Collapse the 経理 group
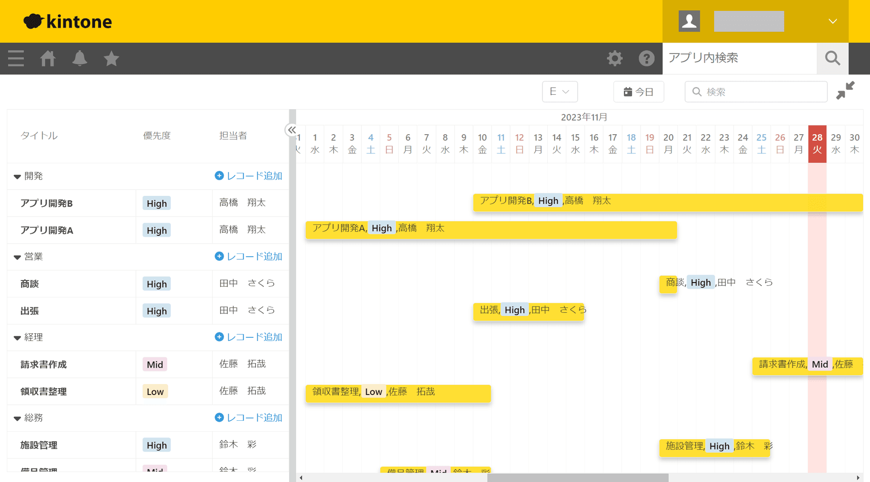Image resolution: width=870 pixels, height=482 pixels. pos(17,338)
